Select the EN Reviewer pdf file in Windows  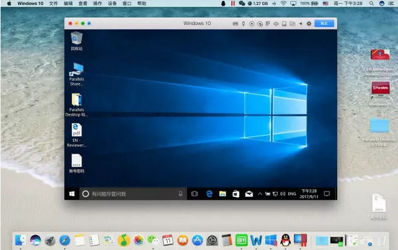76,135
